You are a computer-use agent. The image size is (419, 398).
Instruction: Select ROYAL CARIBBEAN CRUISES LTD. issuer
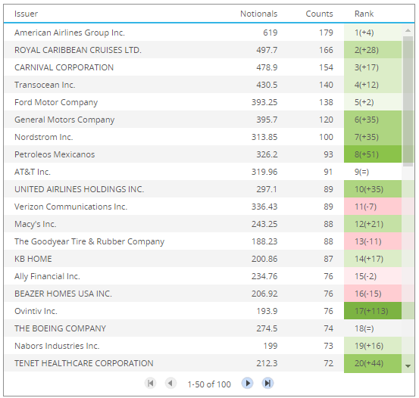click(78, 50)
